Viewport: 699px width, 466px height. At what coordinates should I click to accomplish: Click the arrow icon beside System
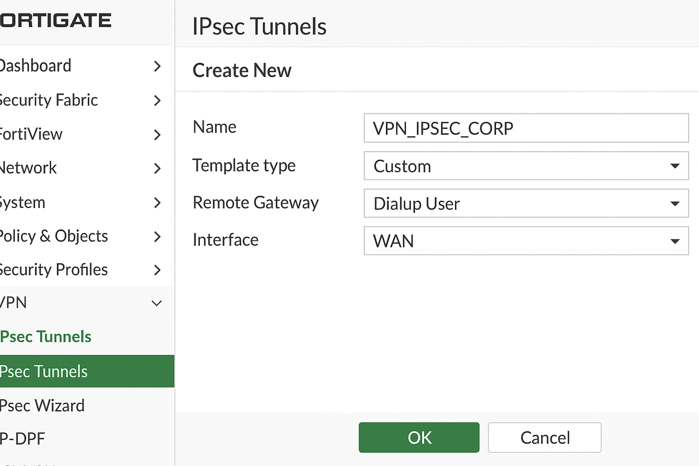click(x=157, y=203)
